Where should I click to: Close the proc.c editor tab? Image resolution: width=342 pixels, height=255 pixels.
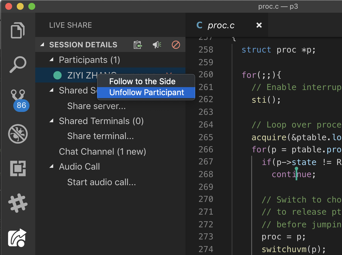(259, 25)
